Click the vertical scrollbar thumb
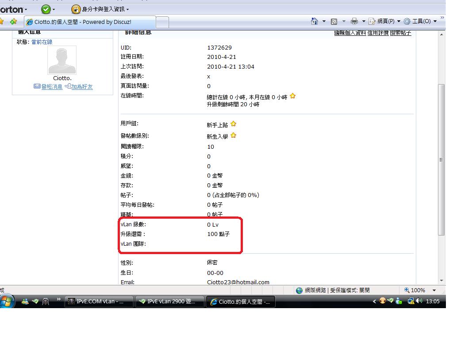 pyautogui.click(x=441, y=159)
